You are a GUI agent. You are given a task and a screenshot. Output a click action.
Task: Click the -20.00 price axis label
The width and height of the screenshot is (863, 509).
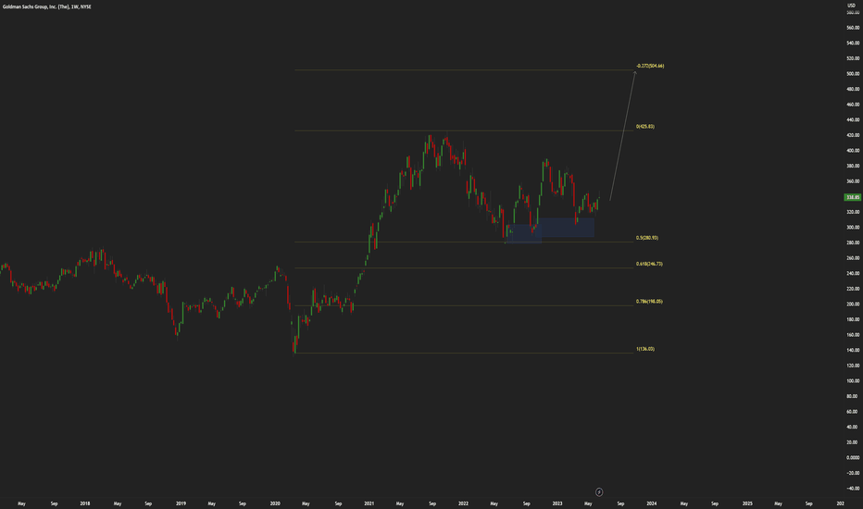pyautogui.click(x=853, y=473)
